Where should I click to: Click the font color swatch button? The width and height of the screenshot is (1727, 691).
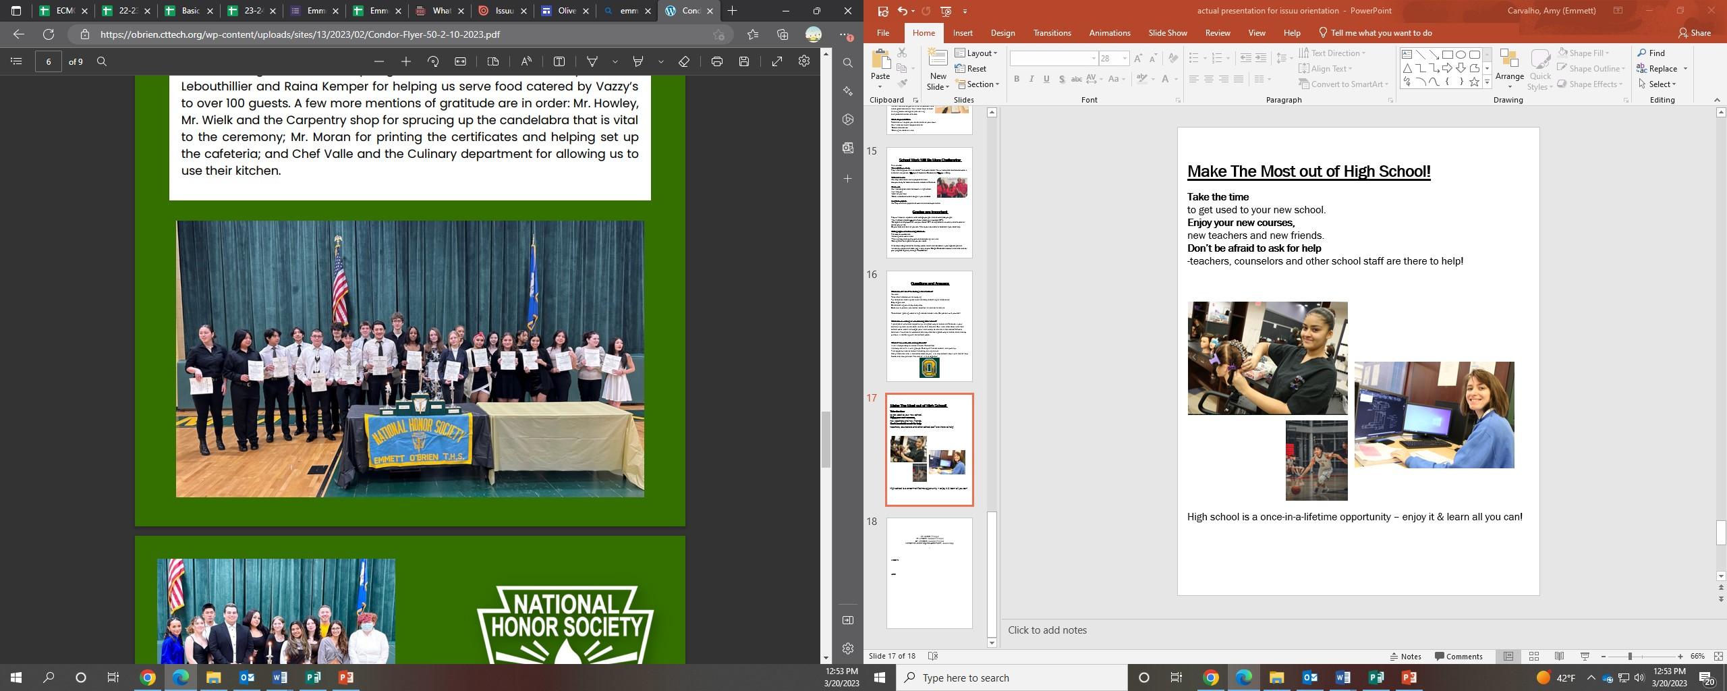pyautogui.click(x=1165, y=80)
